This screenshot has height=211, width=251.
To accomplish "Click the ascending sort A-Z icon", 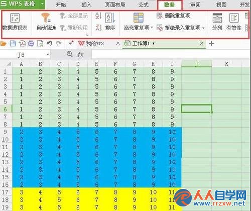I will (x=98, y=16).
